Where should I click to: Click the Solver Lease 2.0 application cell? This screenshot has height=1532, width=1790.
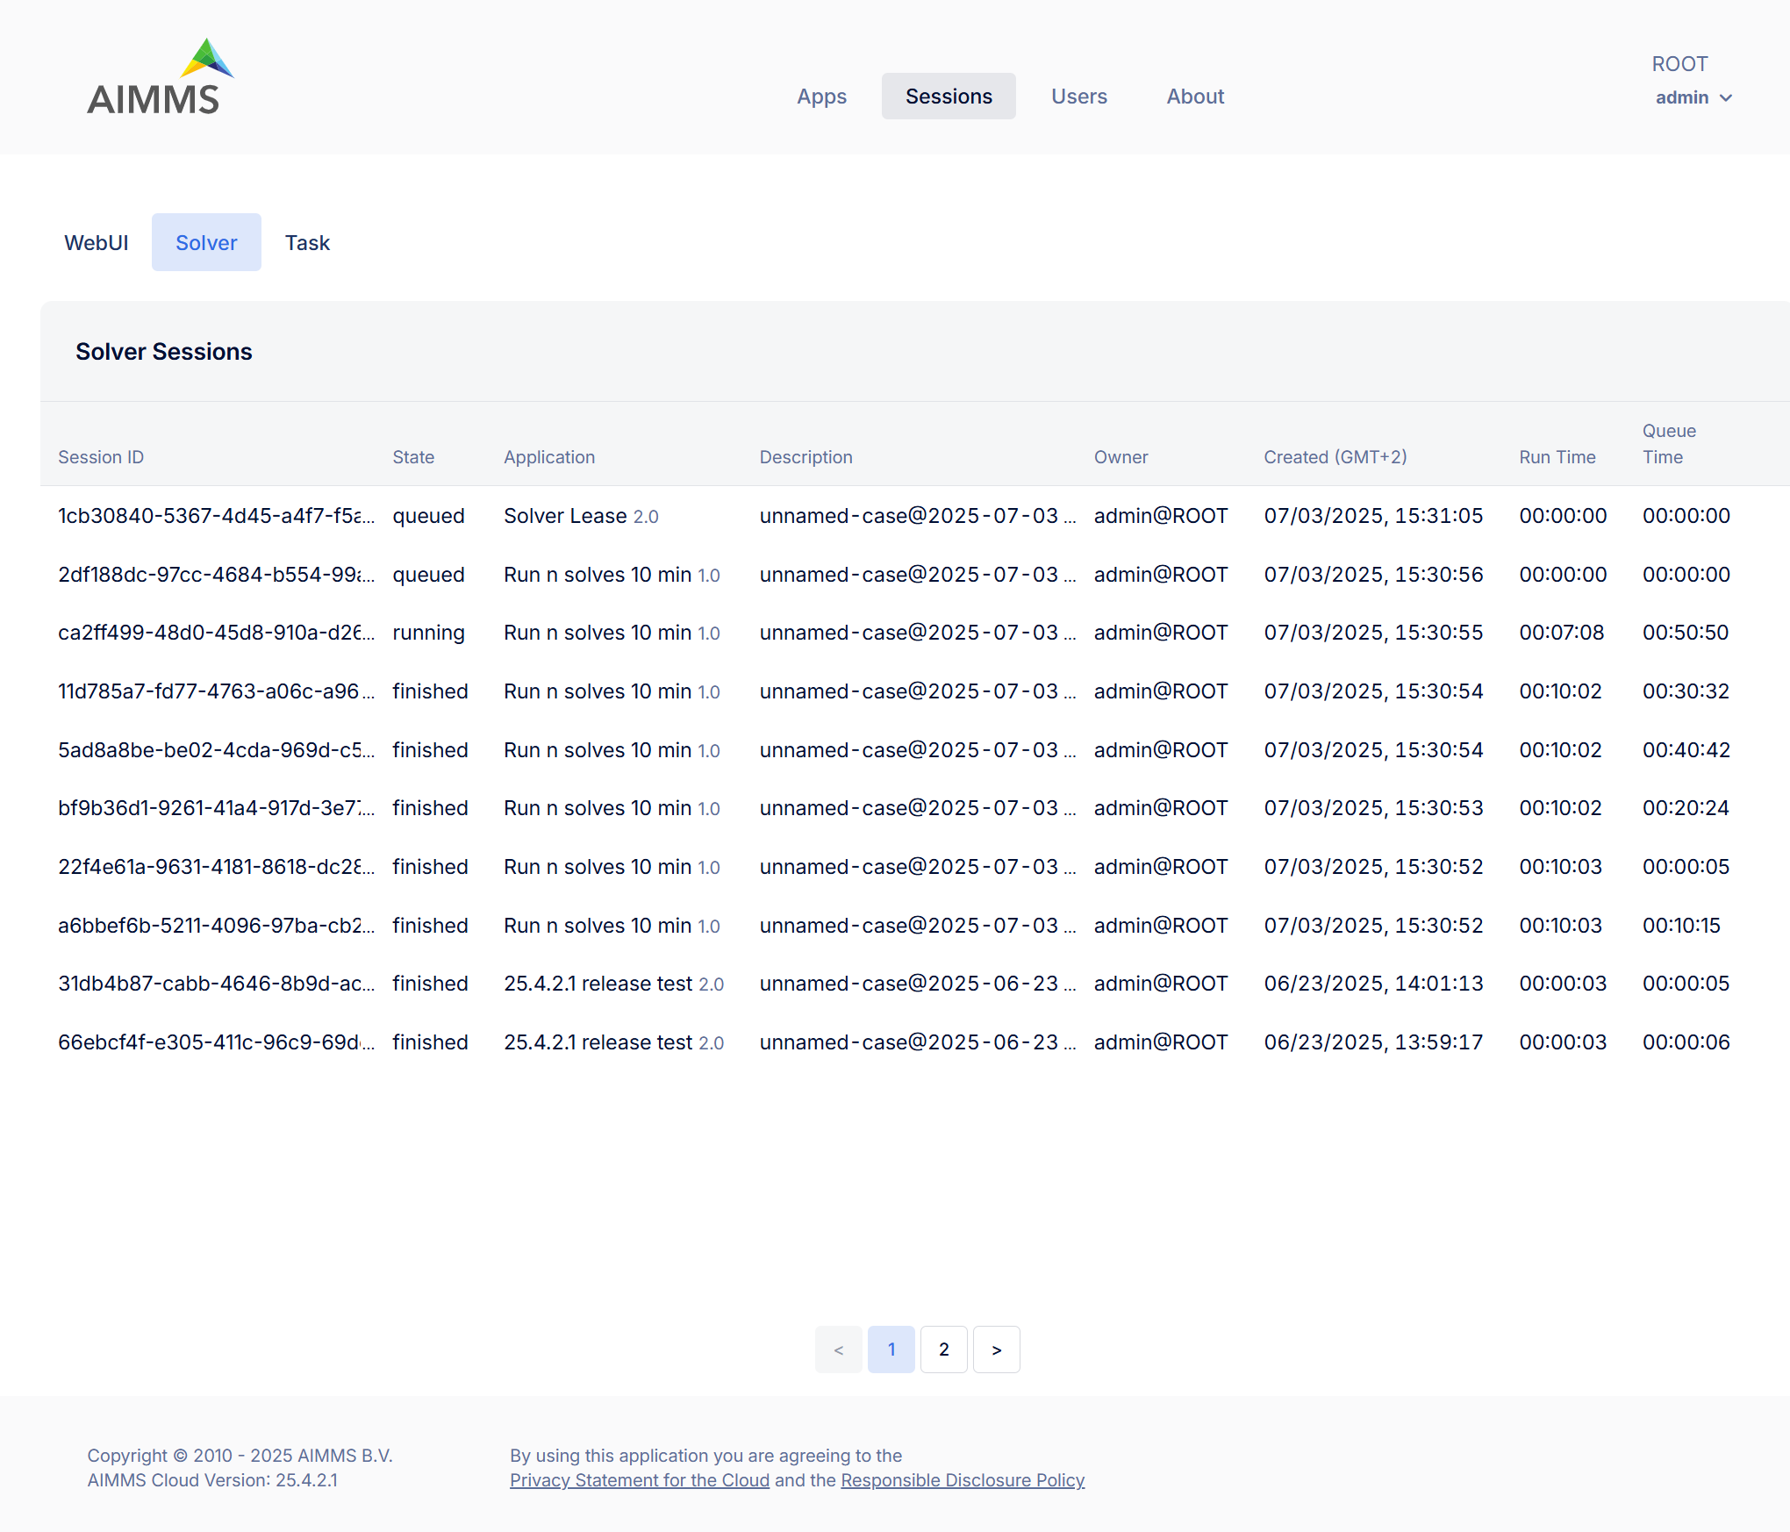[x=581, y=516]
